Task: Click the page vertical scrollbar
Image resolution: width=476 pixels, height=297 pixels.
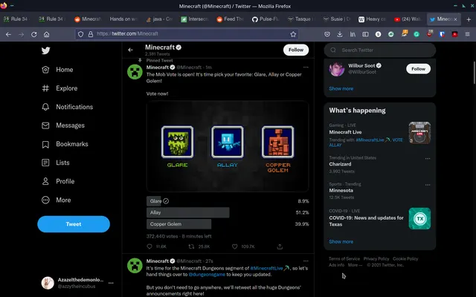Action: coord(475,73)
